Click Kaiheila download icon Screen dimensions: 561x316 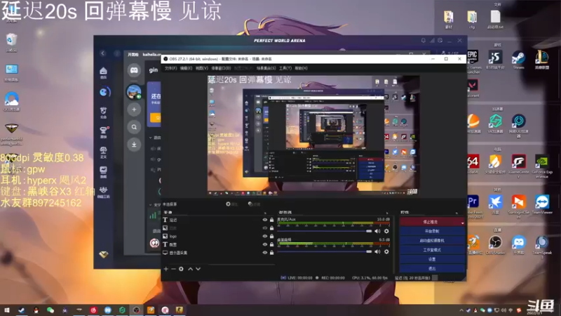pos(134,145)
